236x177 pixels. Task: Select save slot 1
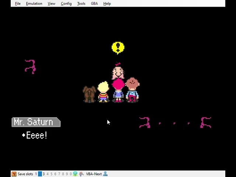point(36,174)
